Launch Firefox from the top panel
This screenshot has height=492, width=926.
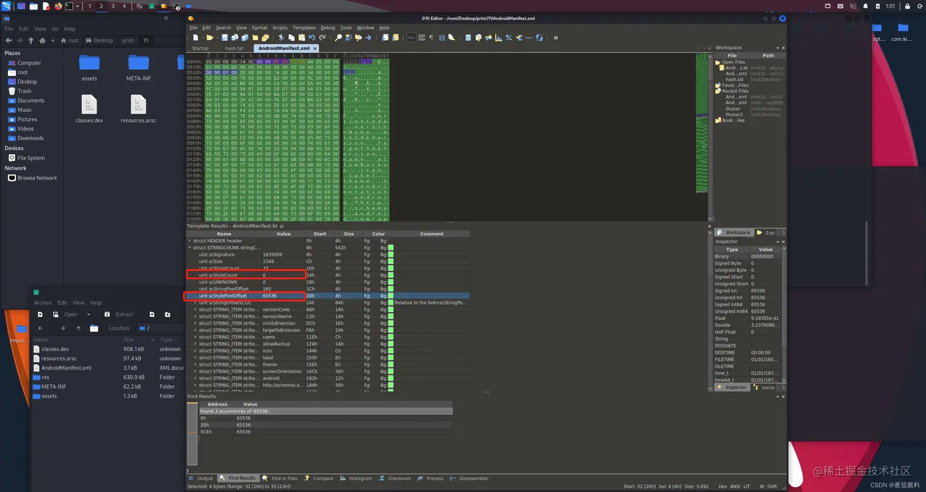point(58,6)
